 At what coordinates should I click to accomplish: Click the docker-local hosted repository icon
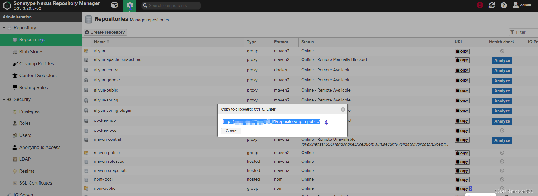click(86, 131)
